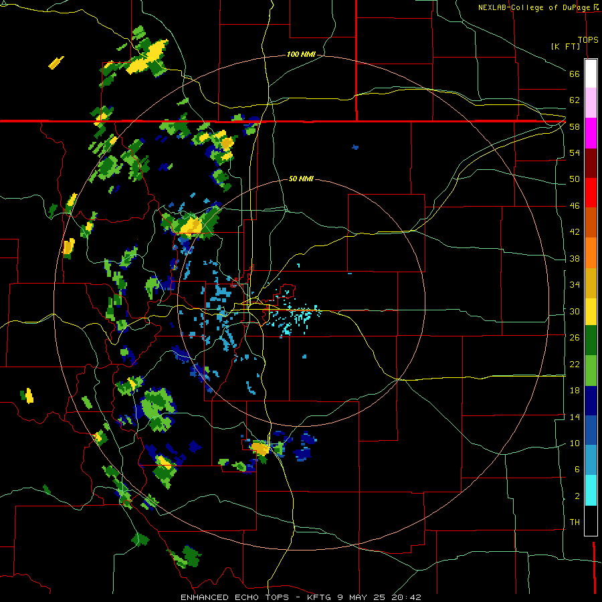This screenshot has height=602, width=602.
Task: Click the "14" legend value
Action: [575, 417]
